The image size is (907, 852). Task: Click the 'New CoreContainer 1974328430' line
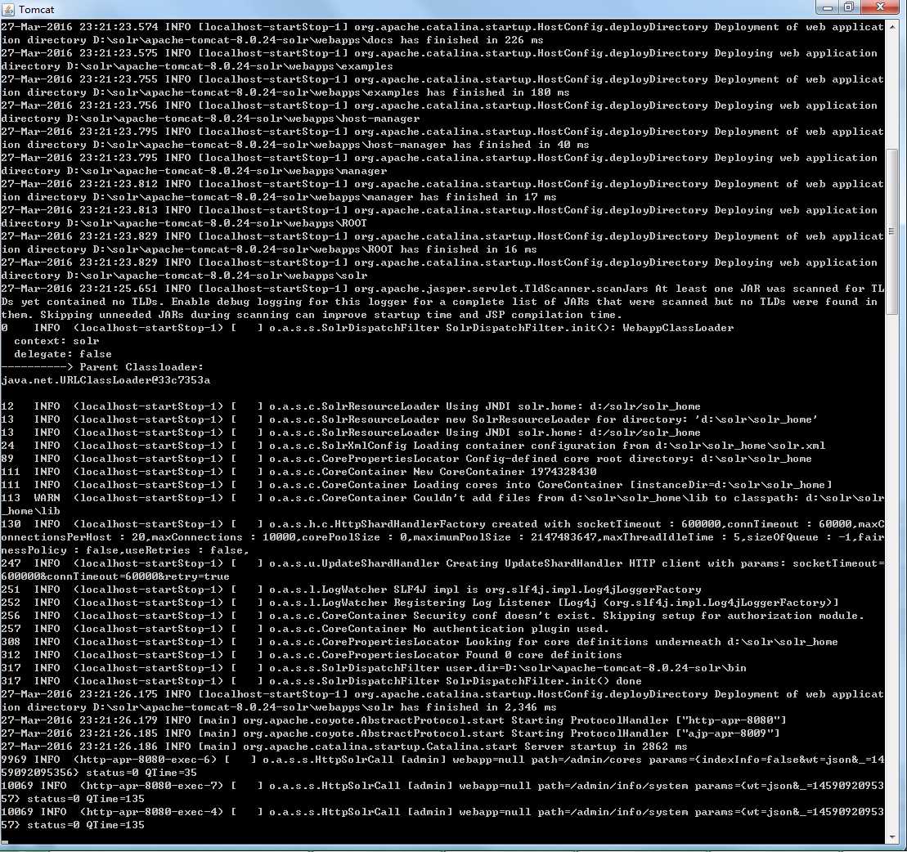[x=299, y=472]
